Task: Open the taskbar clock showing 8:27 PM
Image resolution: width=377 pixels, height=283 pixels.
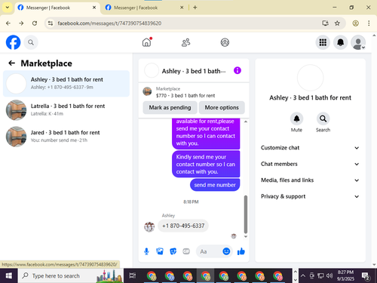Action: coord(345,275)
